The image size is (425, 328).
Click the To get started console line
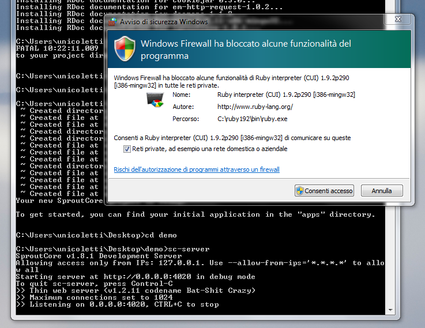(195, 214)
